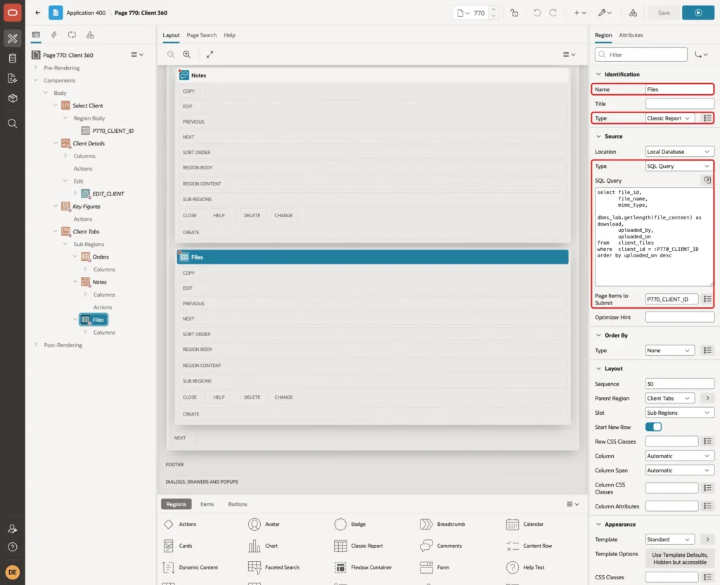720x585 pixels.
Task: Open the page selector showing 770
Action: [471, 13]
